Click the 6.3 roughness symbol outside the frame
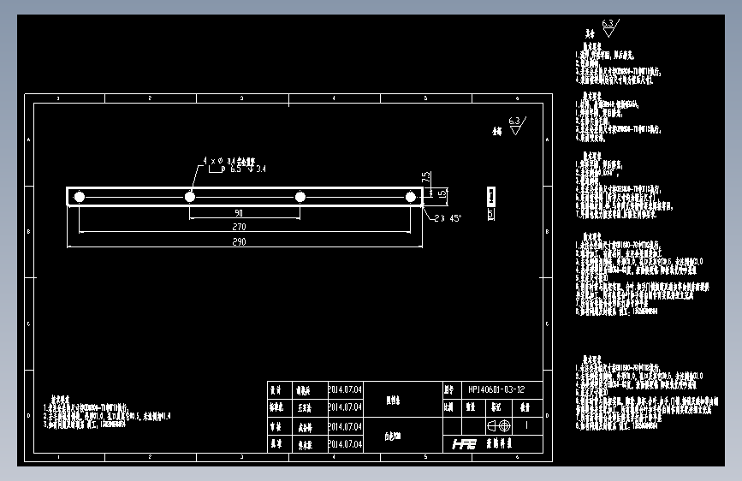 pyautogui.click(x=610, y=28)
